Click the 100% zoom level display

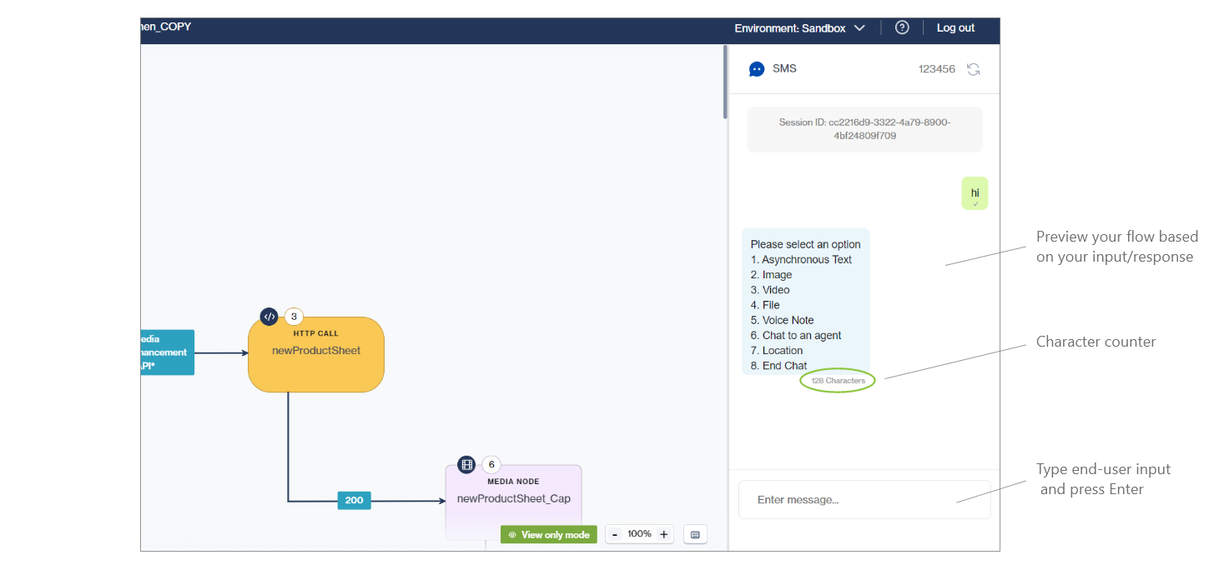point(639,534)
